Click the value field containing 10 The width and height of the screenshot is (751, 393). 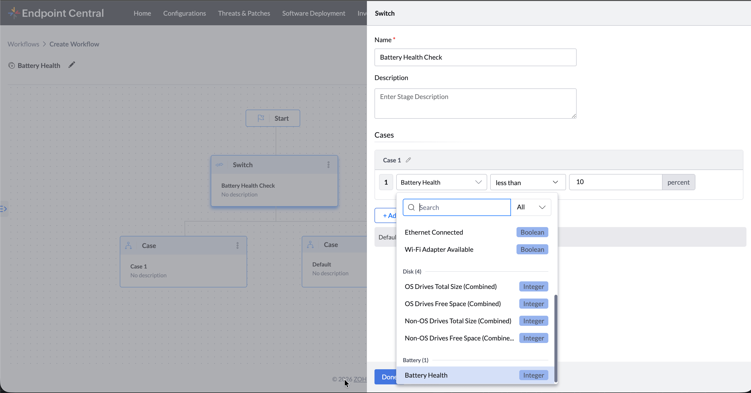pyautogui.click(x=616, y=182)
